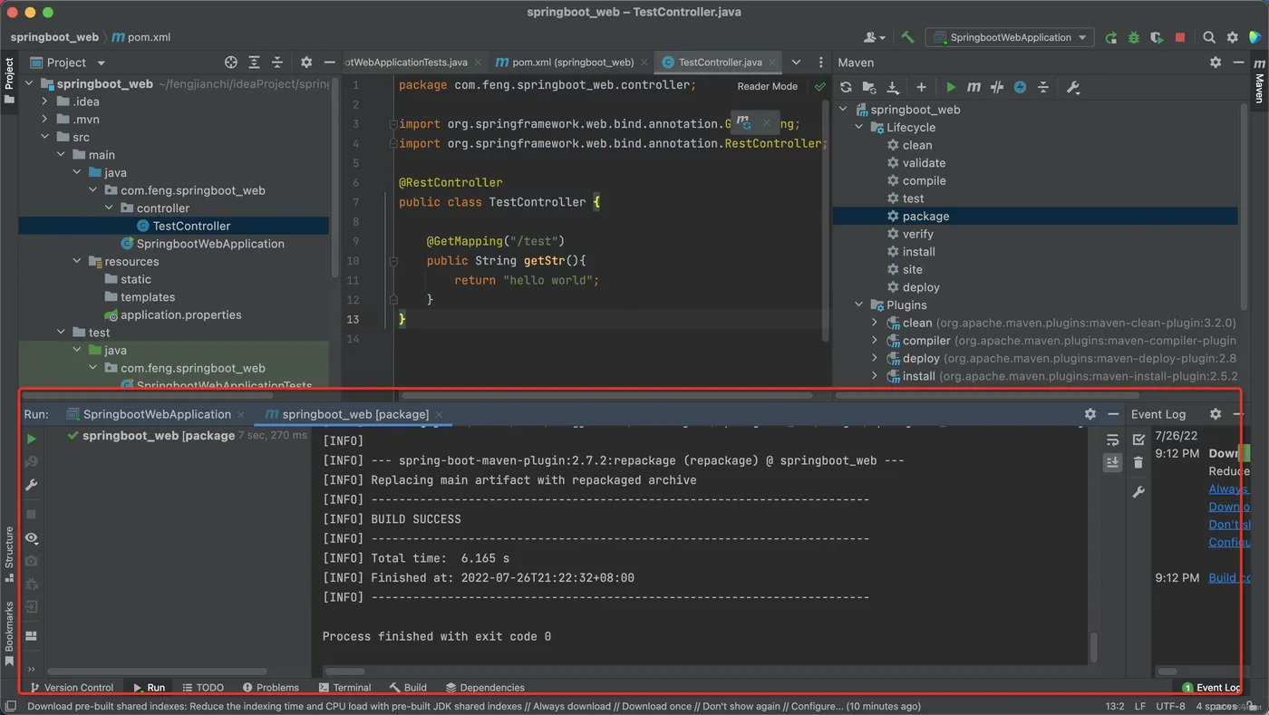This screenshot has width=1269, height=715.
Task: Run Maven build with green play icon
Action: (x=951, y=87)
